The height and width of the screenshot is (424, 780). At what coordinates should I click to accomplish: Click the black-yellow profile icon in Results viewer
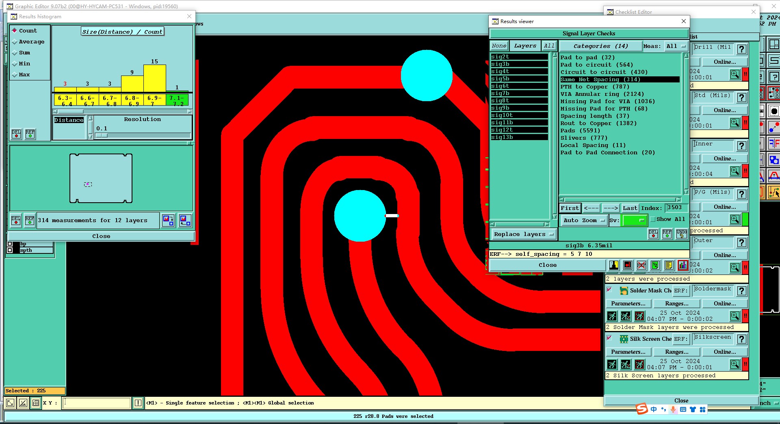pos(614,265)
